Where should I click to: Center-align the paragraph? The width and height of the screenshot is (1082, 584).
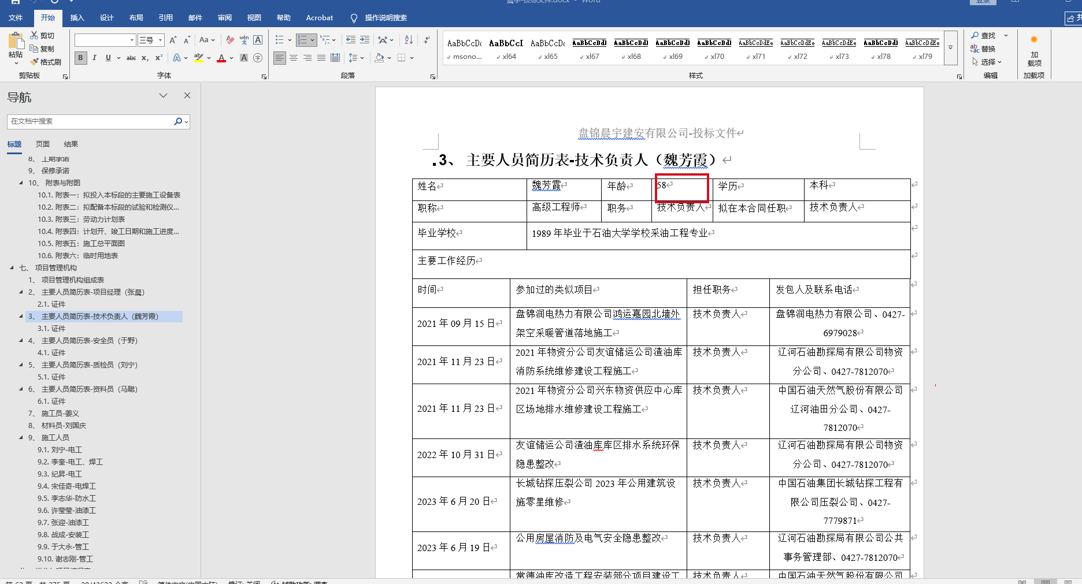(x=294, y=58)
